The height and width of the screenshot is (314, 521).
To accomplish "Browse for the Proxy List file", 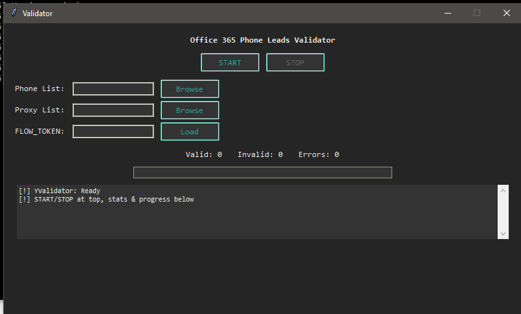I will click(190, 110).
